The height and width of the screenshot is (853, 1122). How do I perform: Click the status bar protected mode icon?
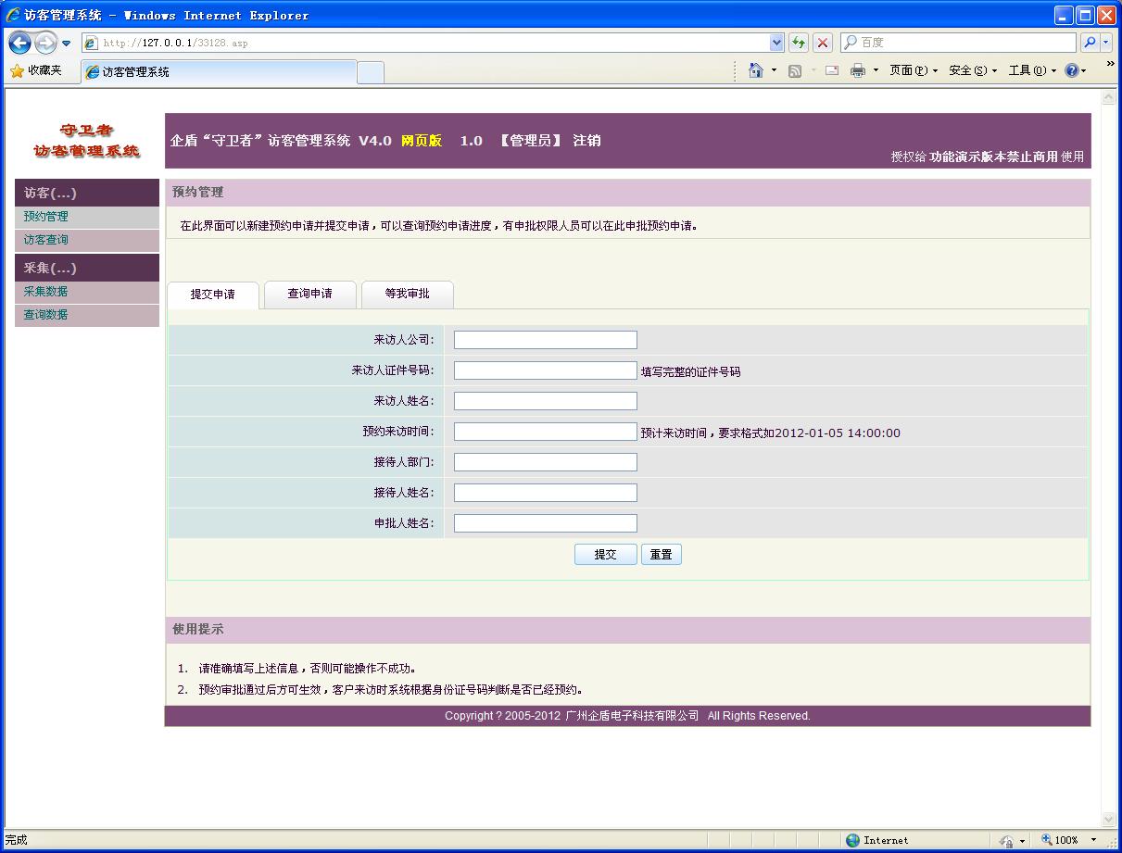pyautogui.click(x=1006, y=840)
